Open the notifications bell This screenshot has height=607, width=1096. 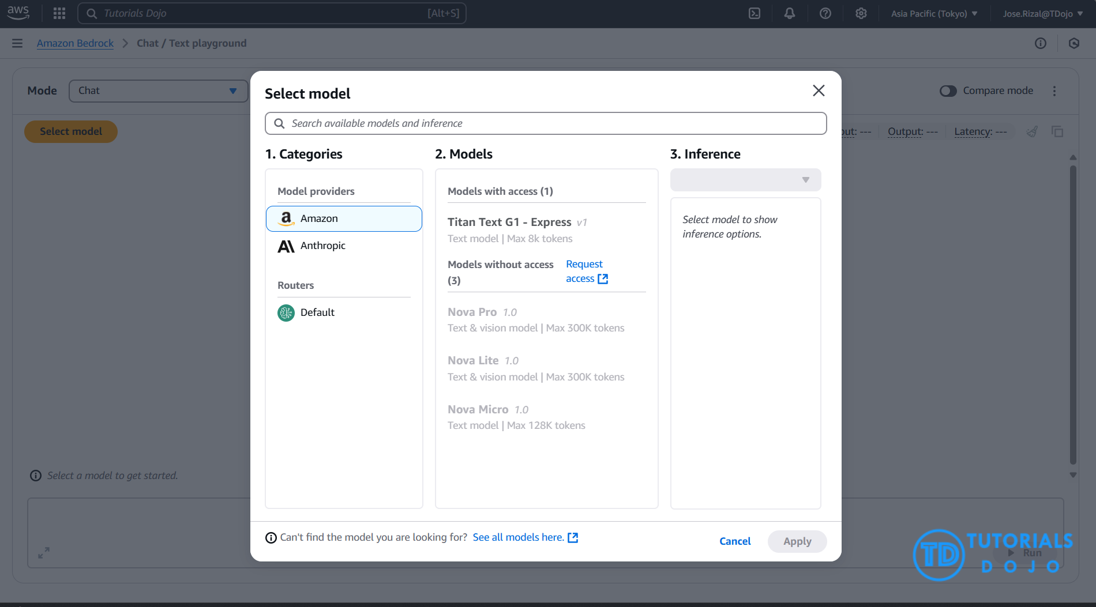click(x=790, y=13)
